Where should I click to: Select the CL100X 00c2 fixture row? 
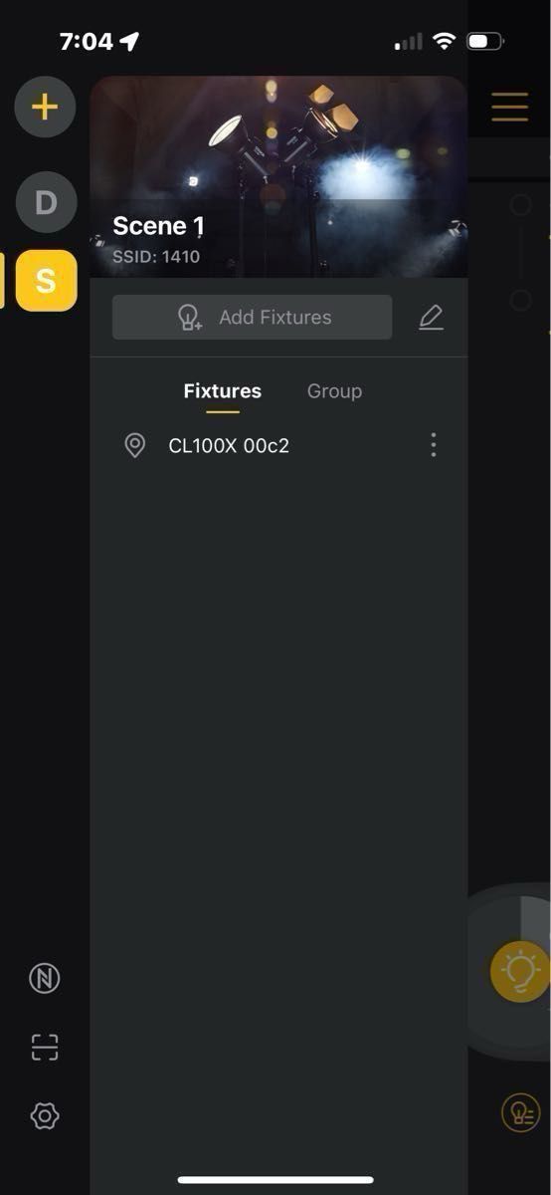click(x=278, y=445)
